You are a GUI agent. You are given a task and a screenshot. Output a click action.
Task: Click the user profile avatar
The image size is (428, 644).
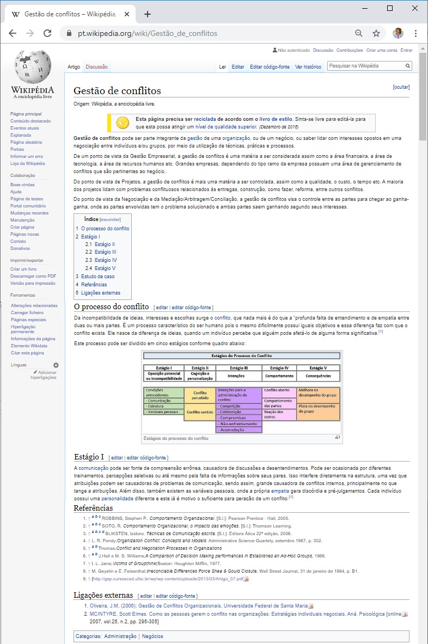tap(398, 33)
